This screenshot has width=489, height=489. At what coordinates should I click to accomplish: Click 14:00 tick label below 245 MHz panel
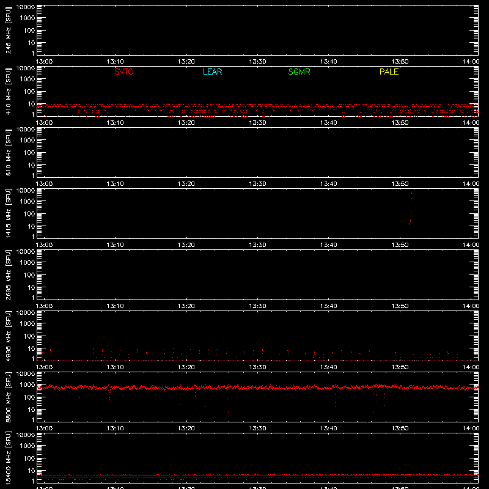(x=471, y=62)
